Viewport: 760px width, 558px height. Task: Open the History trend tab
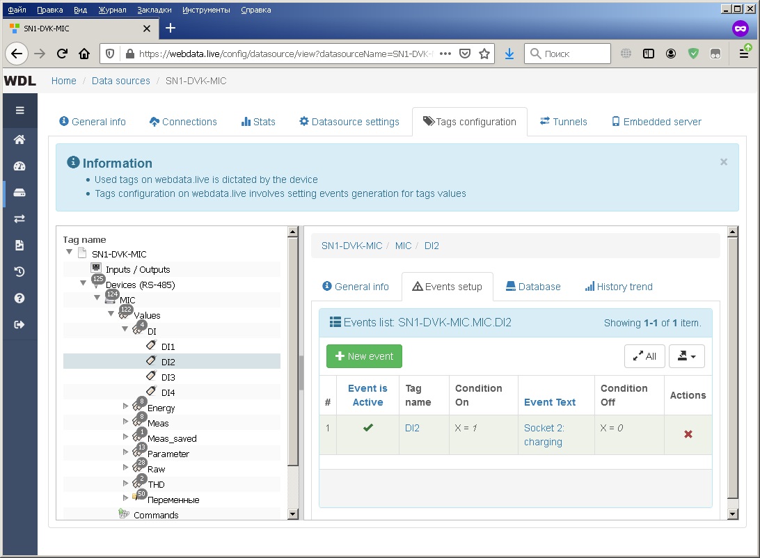coord(618,287)
